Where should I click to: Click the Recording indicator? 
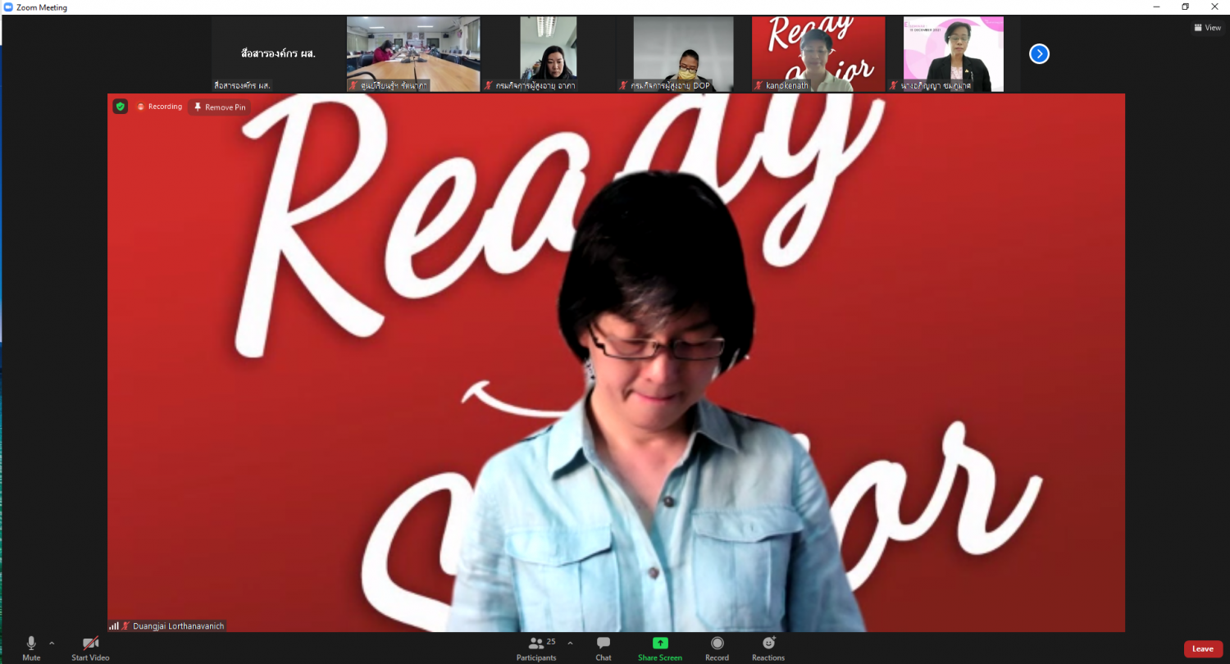tap(159, 107)
